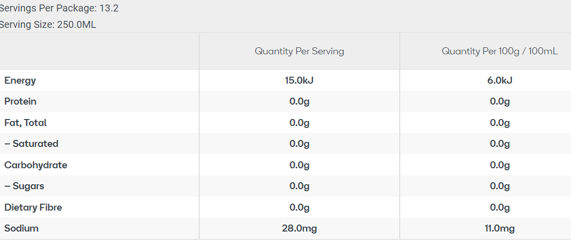Select the 6.0kJ energy per 100mL value
Image resolution: width=571 pixels, height=240 pixels.
click(500, 80)
